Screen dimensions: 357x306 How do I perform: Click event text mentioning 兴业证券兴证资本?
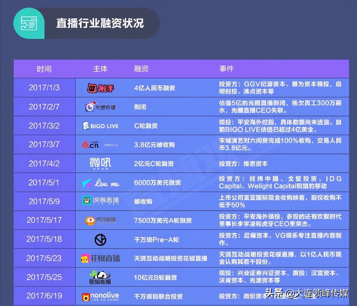pyautogui.click(x=280, y=277)
